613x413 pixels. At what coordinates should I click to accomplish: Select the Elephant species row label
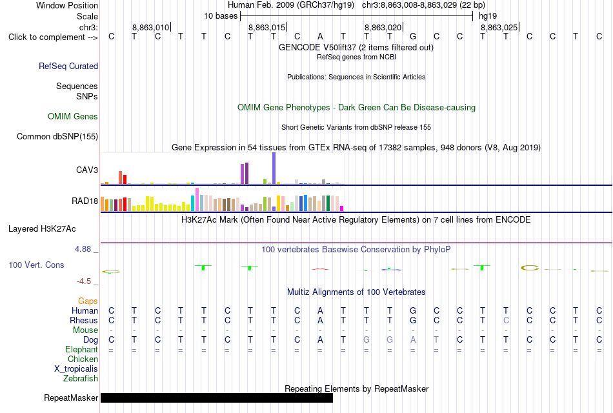[81, 349]
